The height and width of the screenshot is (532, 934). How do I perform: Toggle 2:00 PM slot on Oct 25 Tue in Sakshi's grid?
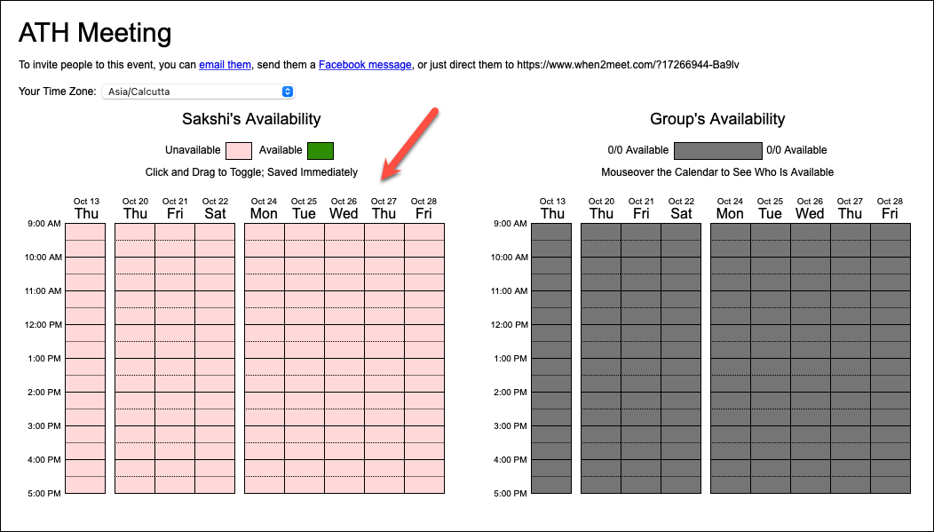pyautogui.click(x=305, y=401)
